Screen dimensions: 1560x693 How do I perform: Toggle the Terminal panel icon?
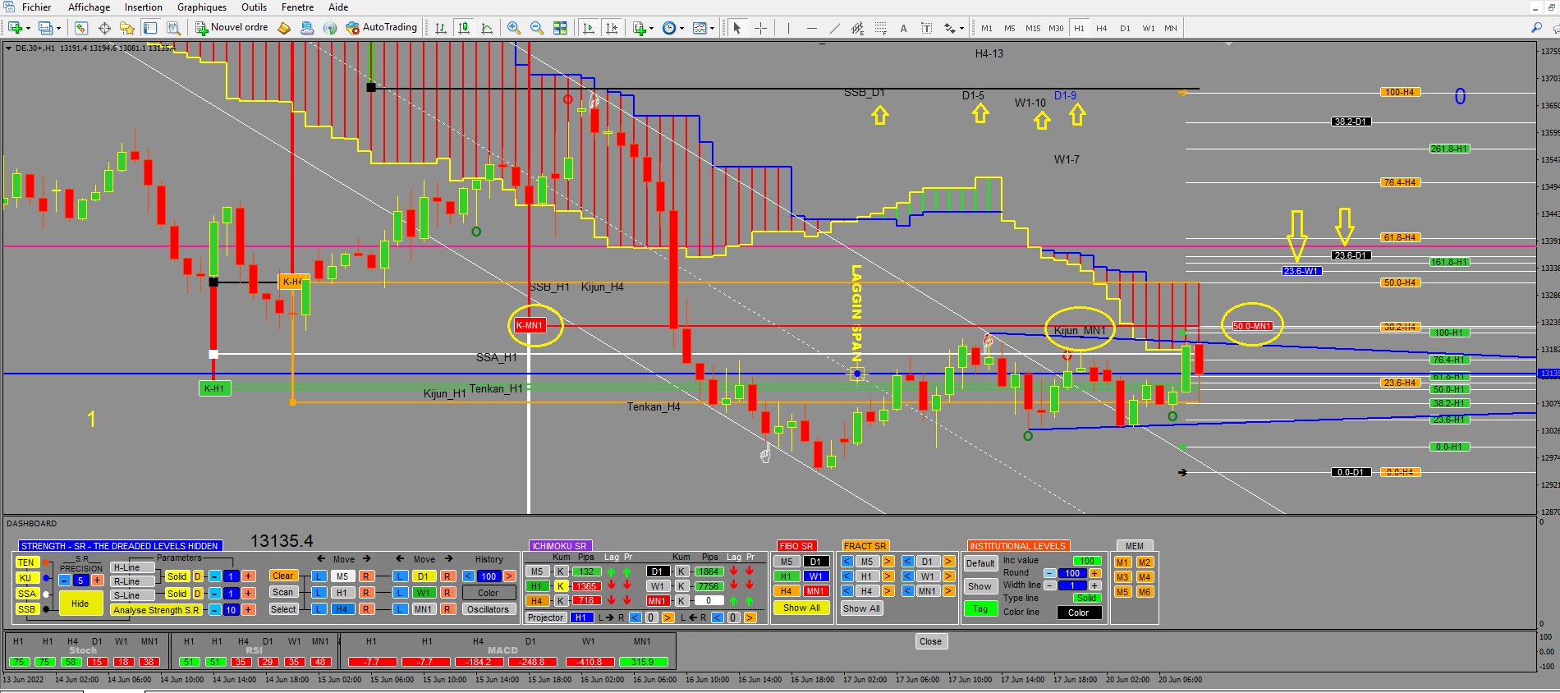pyautogui.click(x=150, y=28)
